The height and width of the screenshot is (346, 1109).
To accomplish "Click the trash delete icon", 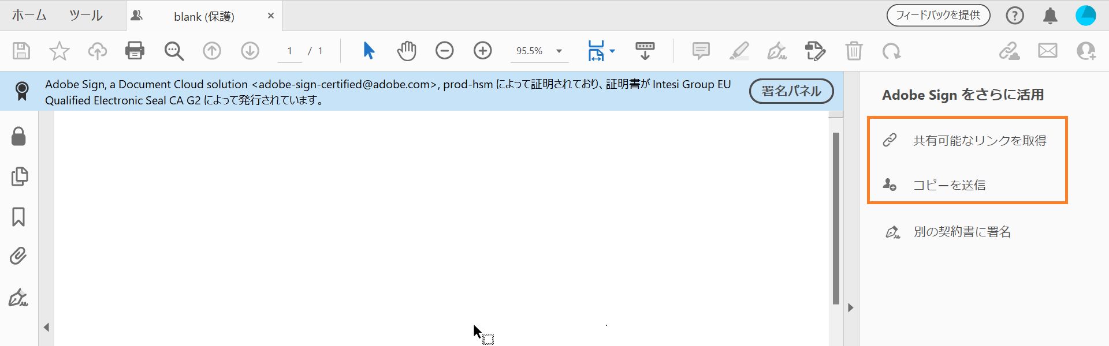I will (x=854, y=51).
